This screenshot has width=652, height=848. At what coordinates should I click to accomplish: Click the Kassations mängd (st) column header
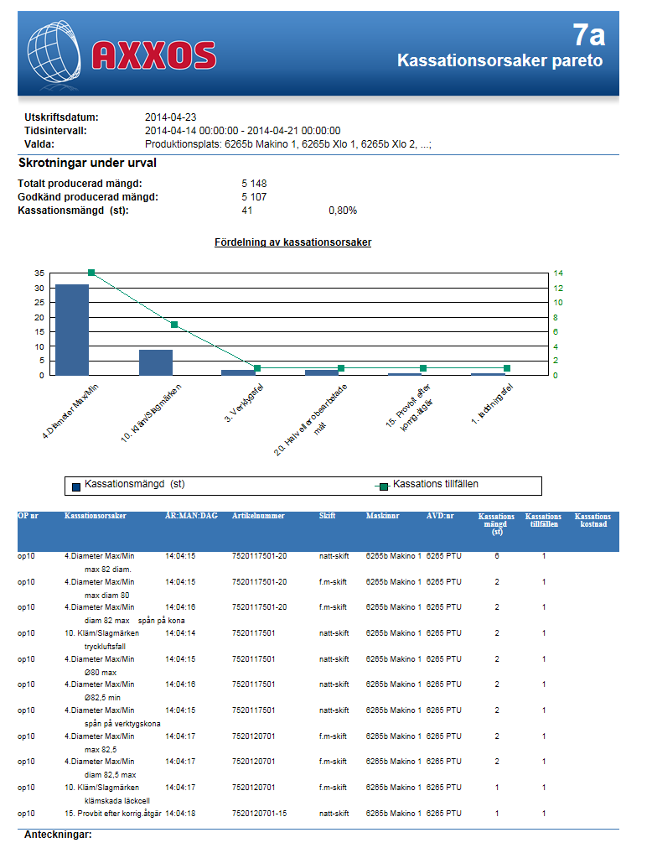[496, 524]
